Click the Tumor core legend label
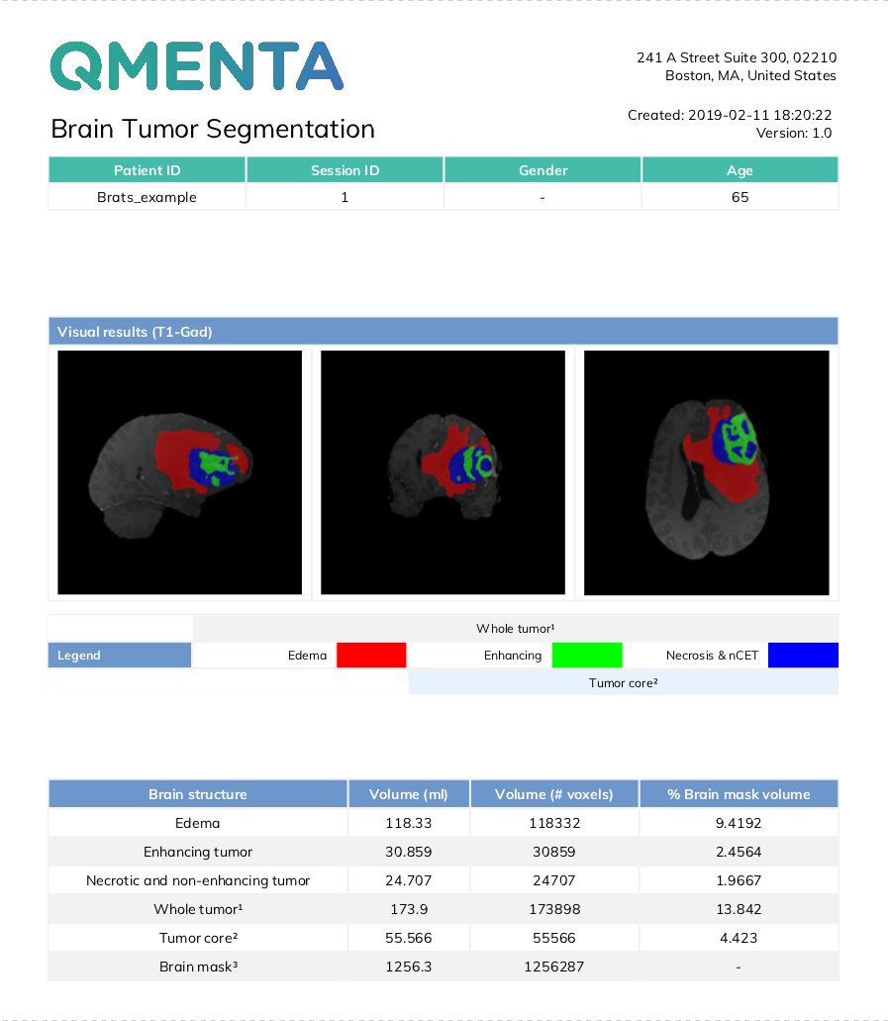 [x=623, y=682]
